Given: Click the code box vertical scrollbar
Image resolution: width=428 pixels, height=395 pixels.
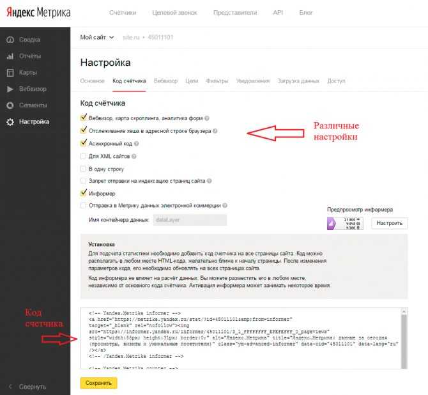Looking at the screenshot, I should (x=404, y=341).
